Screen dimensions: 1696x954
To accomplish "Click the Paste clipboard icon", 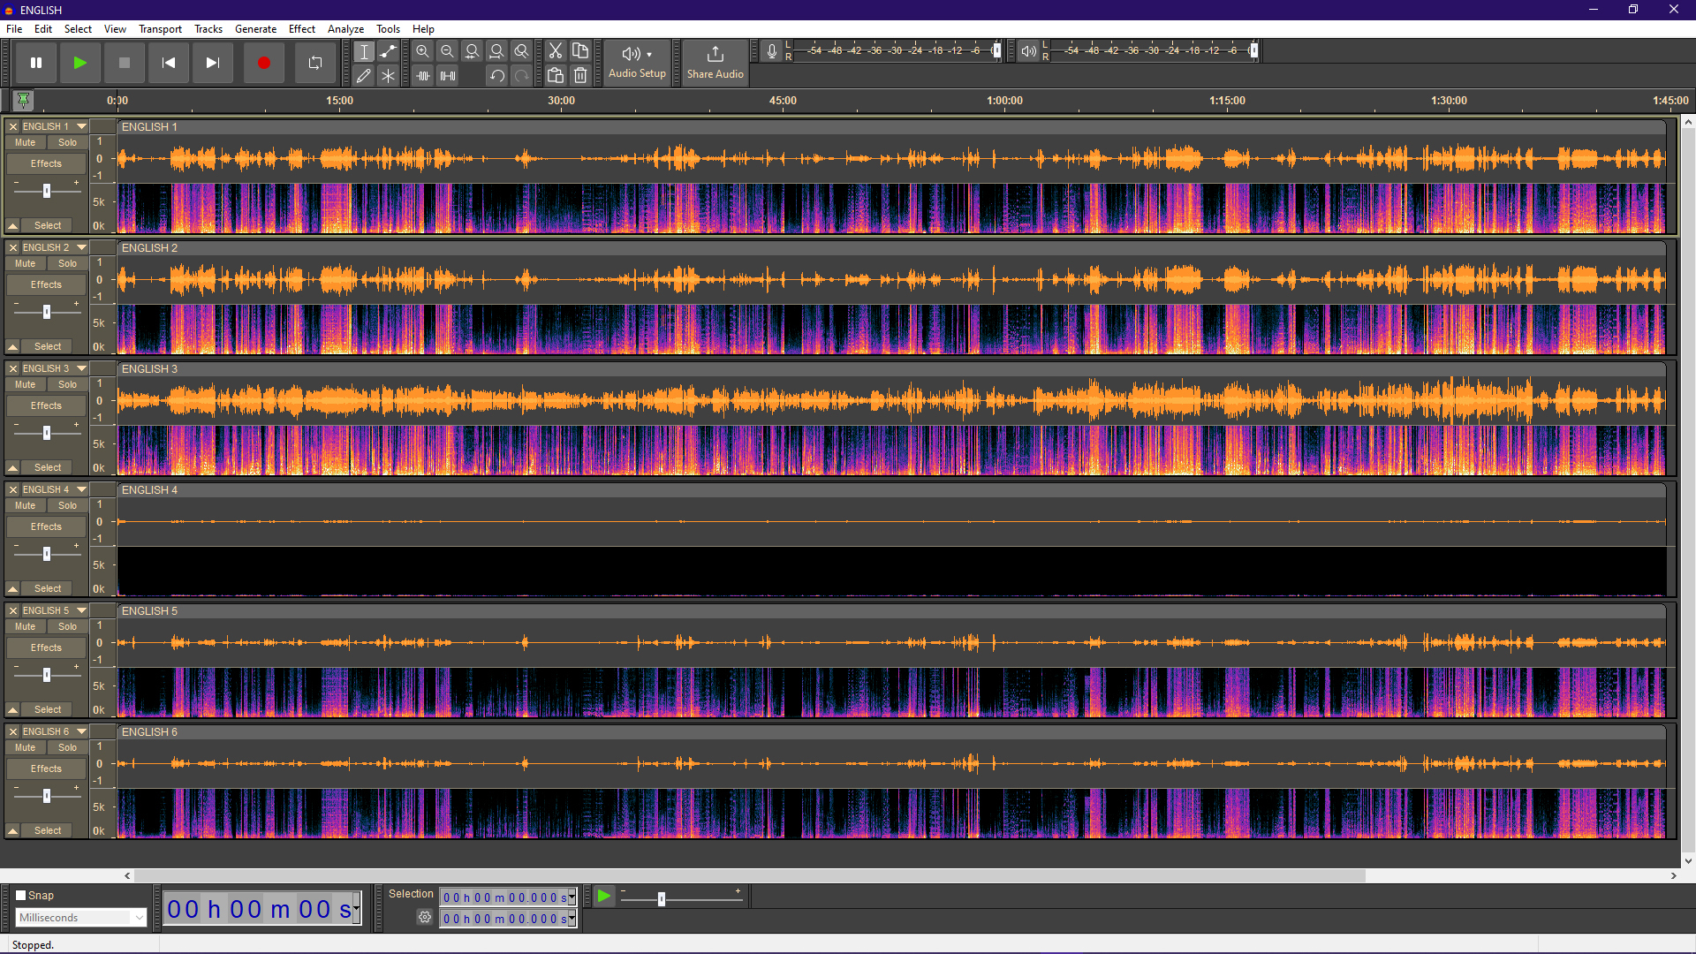I will 556,76.
